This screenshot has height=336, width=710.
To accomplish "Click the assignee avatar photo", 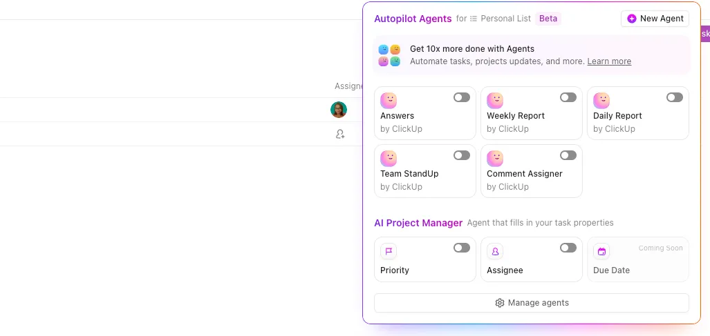I will 339,110.
